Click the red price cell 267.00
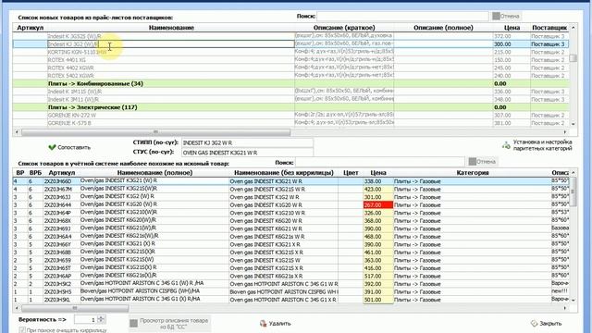592x333 pixels. (378, 205)
